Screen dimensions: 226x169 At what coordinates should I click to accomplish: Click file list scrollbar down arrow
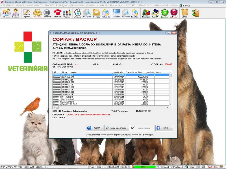[x=171, y=104]
